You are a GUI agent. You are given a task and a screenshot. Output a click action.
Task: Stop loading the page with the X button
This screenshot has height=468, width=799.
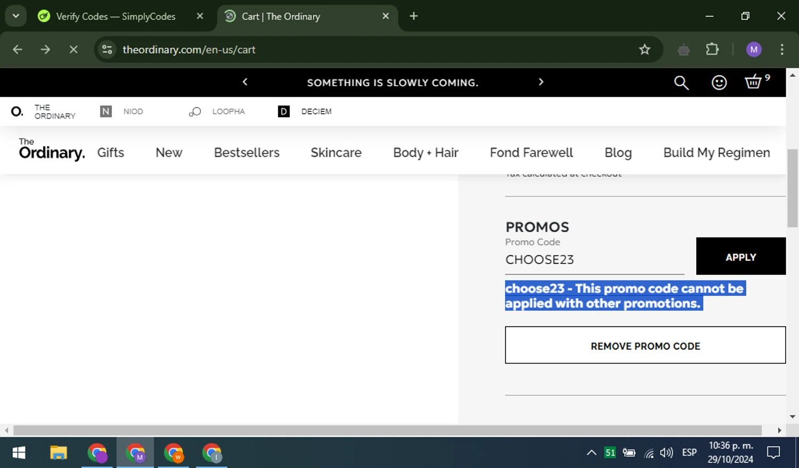[74, 50]
